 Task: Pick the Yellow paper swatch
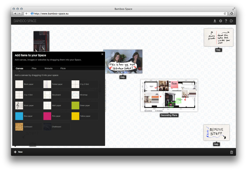pos(85,116)
